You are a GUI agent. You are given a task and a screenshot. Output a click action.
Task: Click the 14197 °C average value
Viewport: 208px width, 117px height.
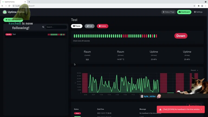coord(121,59)
